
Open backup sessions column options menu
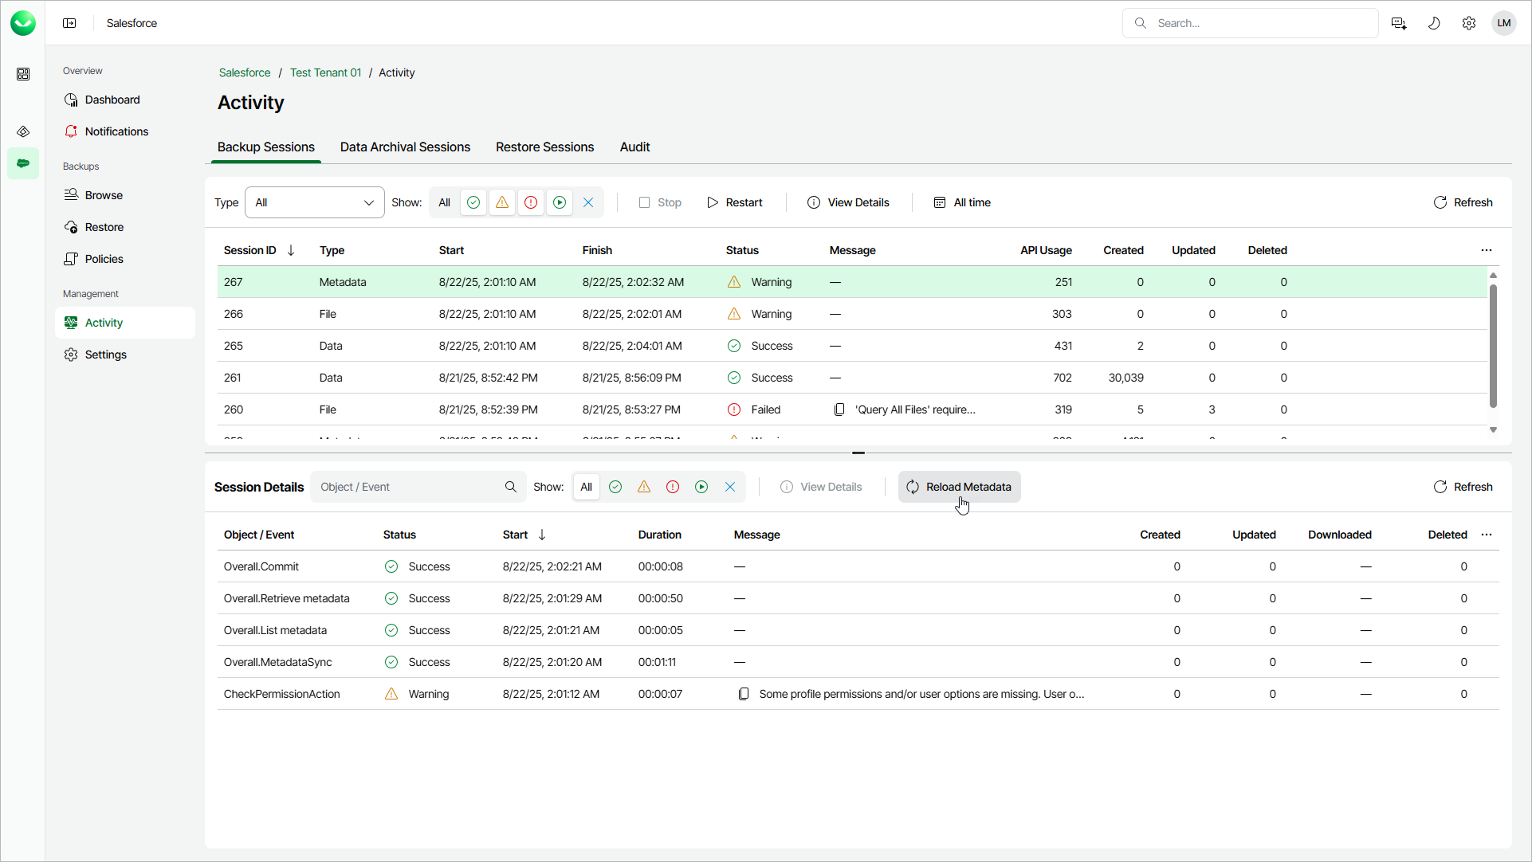click(x=1486, y=250)
